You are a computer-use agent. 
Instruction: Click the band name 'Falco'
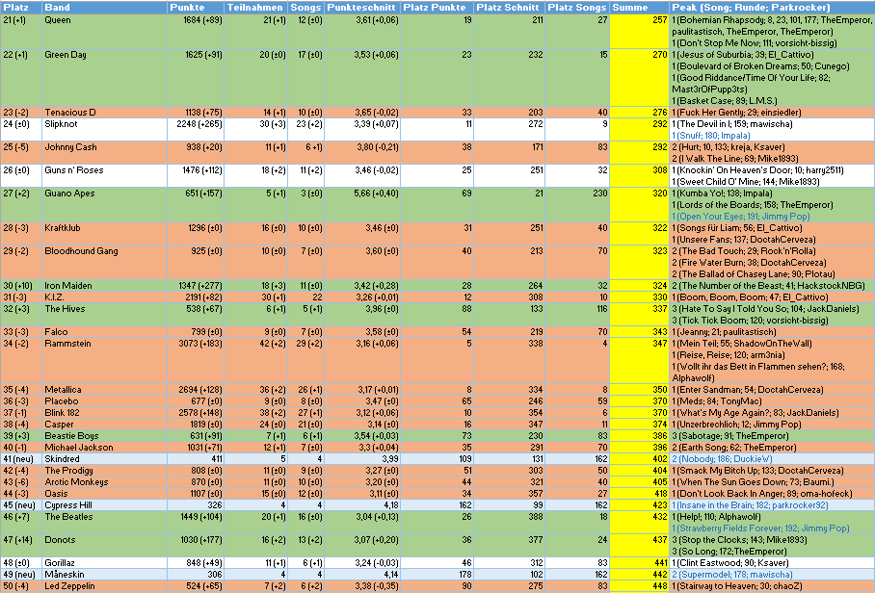tap(56, 331)
